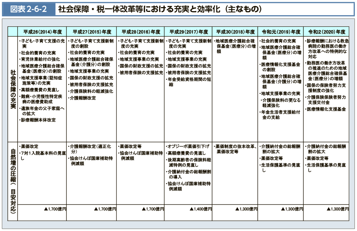Select the 平成26(2014)年度 column header
This screenshot has width=357, height=231.
pos(42,32)
